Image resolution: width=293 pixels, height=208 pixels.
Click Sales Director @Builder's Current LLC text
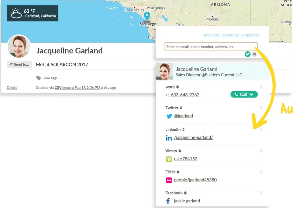click(x=209, y=75)
